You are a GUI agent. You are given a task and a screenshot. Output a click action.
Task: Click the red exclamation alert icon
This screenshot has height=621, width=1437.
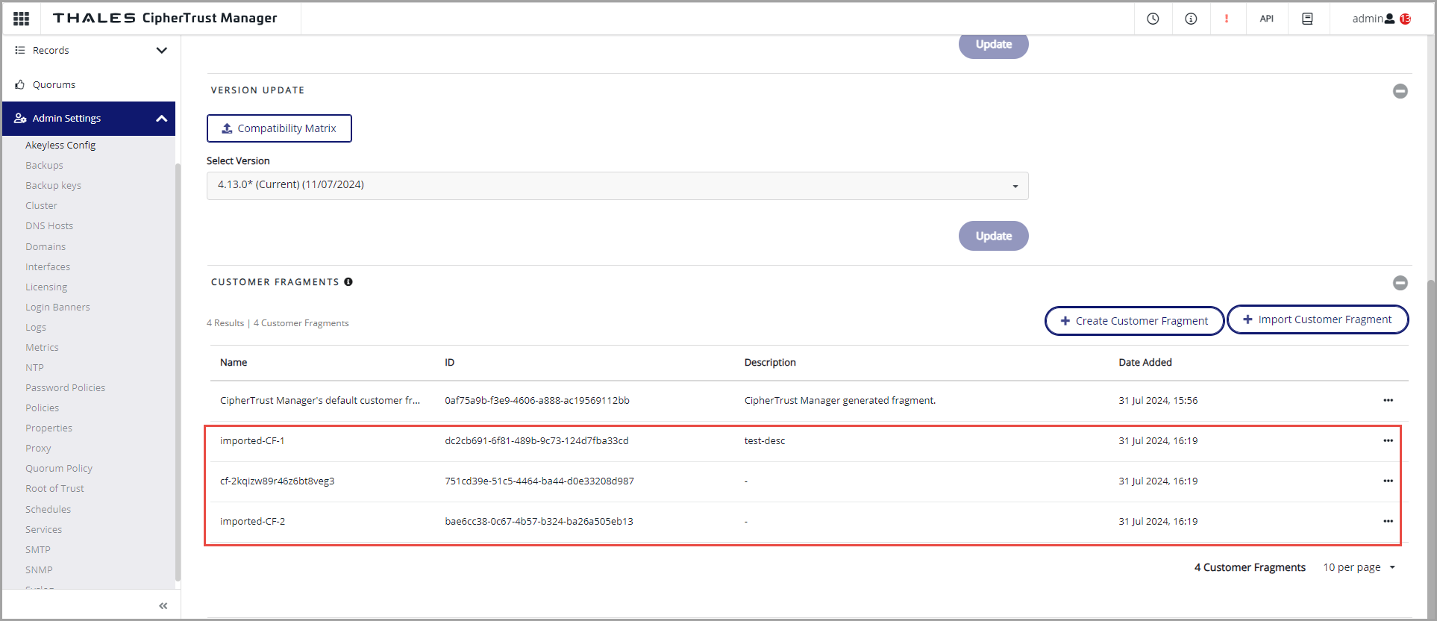tap(1226, 19)
